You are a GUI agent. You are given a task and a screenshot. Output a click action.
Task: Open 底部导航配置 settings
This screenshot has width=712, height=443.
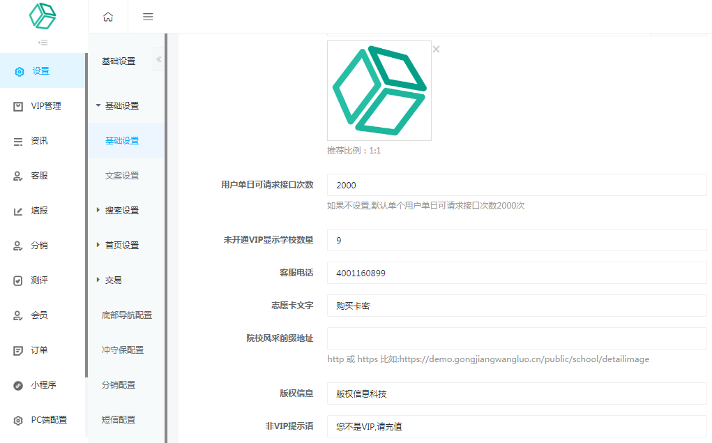point(126,315)
